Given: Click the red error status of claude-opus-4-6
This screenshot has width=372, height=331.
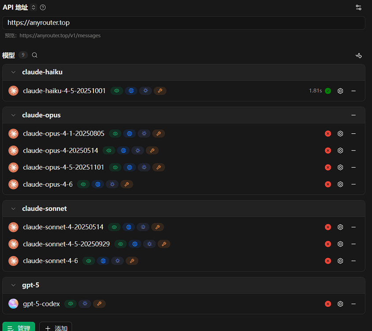Looking at the screenshot, I should [x=328, y=184].
